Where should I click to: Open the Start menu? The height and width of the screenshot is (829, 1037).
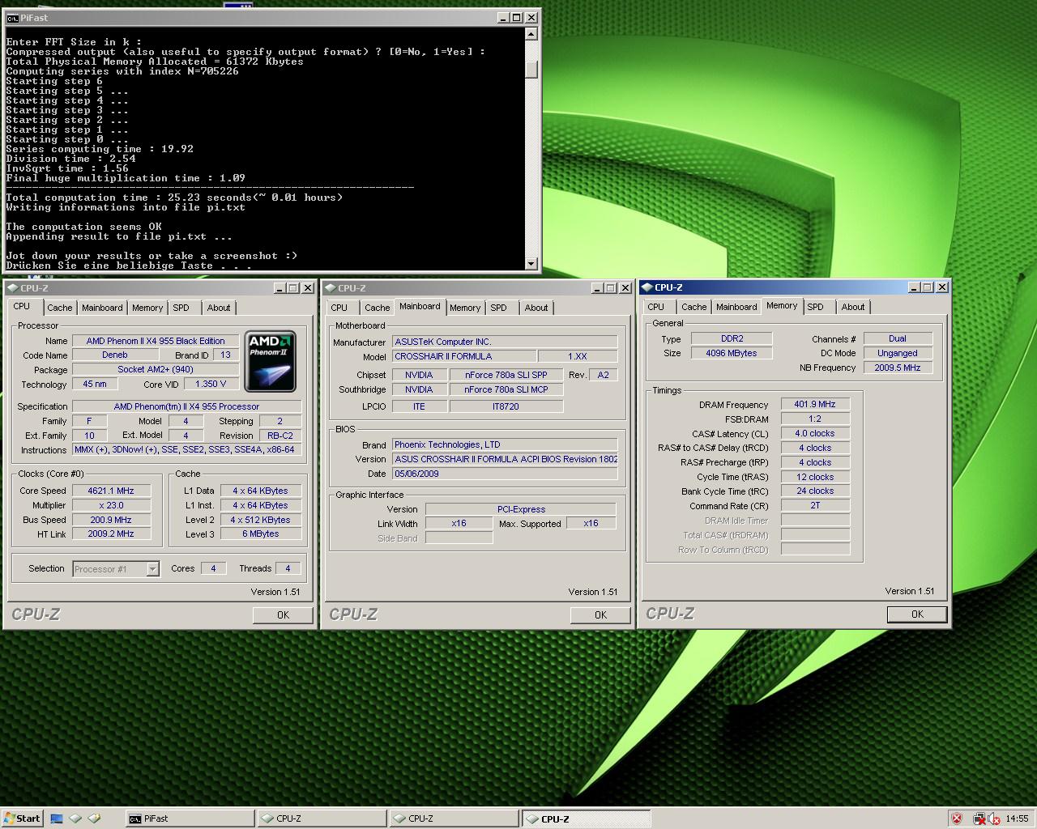[22, 818]
